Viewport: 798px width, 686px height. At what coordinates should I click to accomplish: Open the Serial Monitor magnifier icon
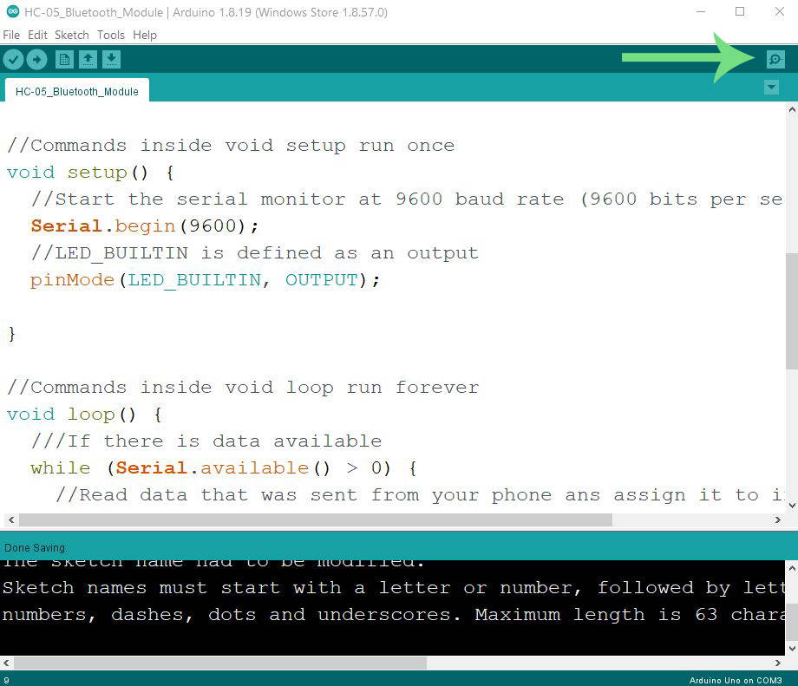click(x=775, y=60)
